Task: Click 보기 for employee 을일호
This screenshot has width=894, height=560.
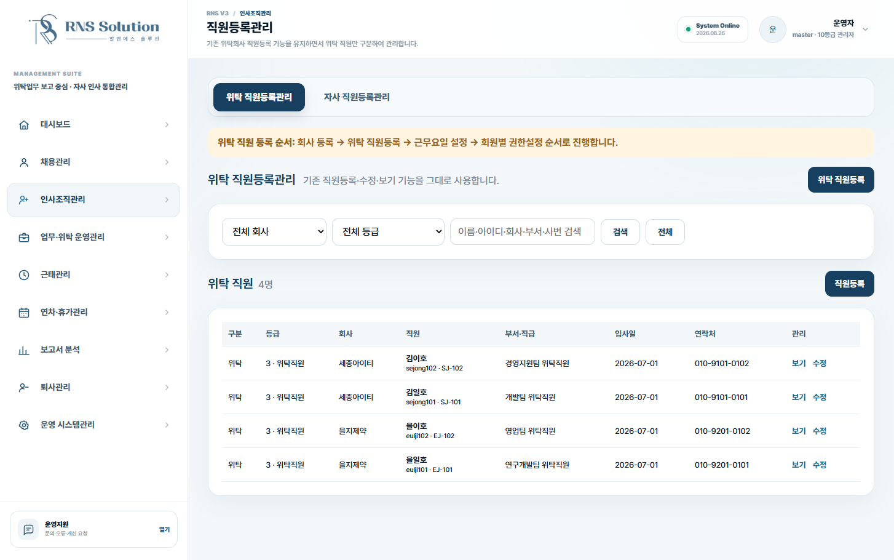Action: (x=799, y=465)
